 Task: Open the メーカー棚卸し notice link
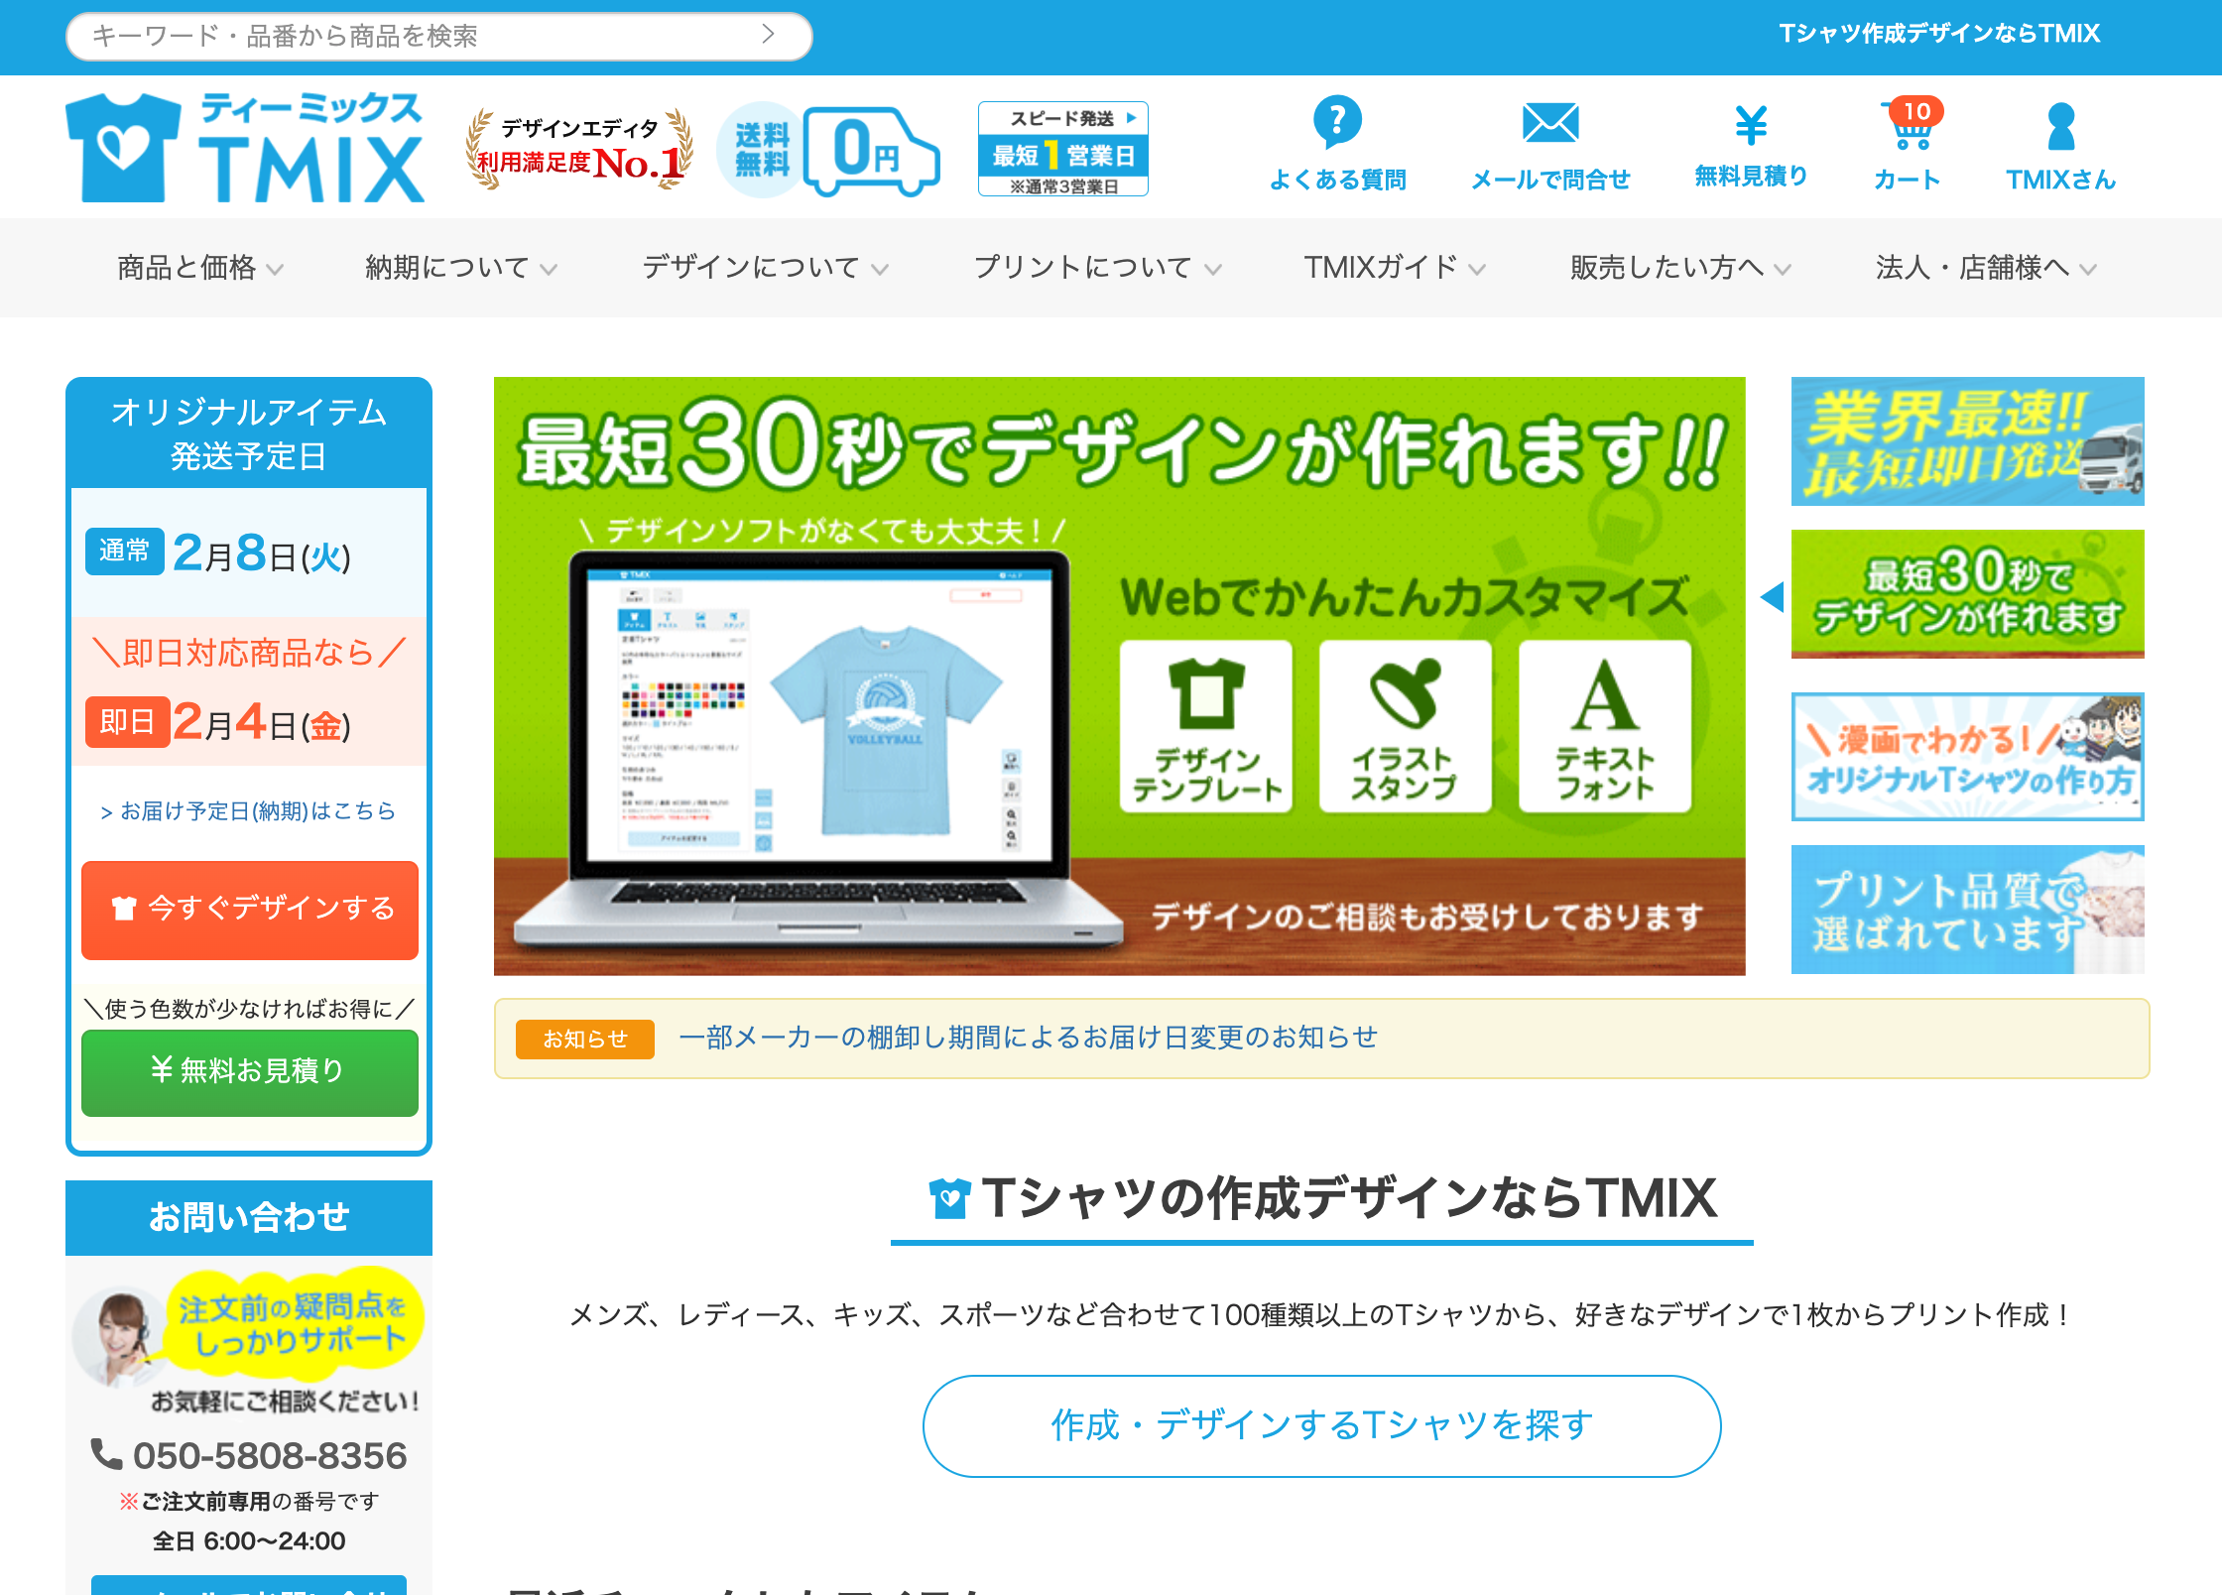1029,1038
